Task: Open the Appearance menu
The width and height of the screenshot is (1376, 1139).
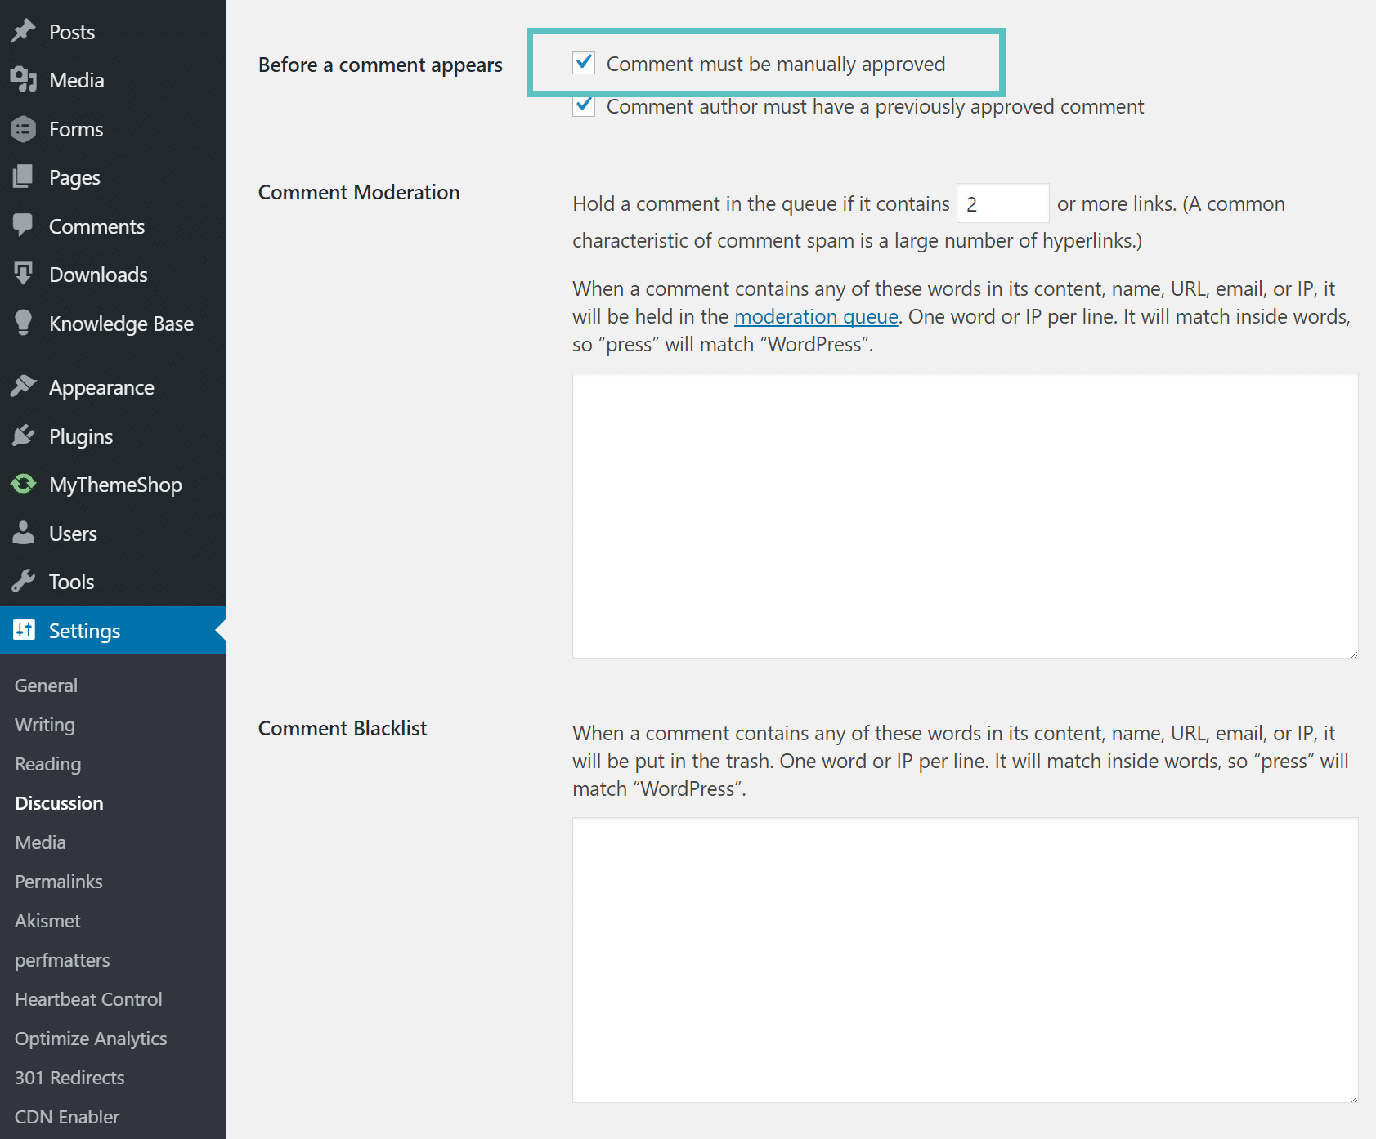Action: pyautogui.click(x=101, y=387)
